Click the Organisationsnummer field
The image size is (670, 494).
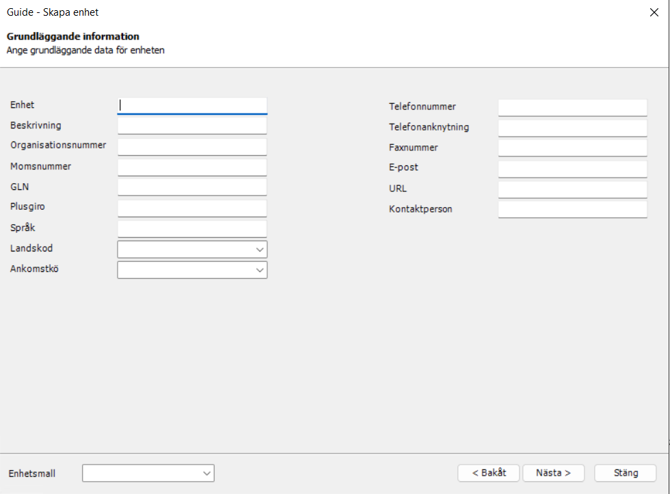click(x=191, y=146)
